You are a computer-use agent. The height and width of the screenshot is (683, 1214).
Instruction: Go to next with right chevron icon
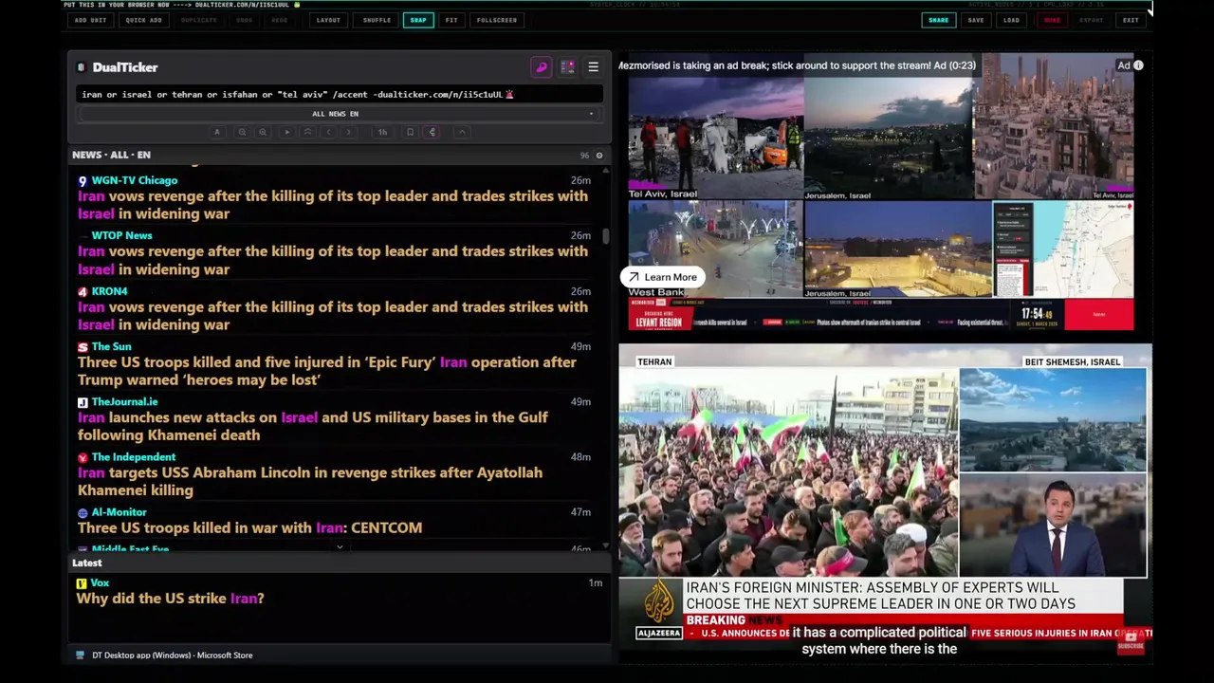coord(349,132)
